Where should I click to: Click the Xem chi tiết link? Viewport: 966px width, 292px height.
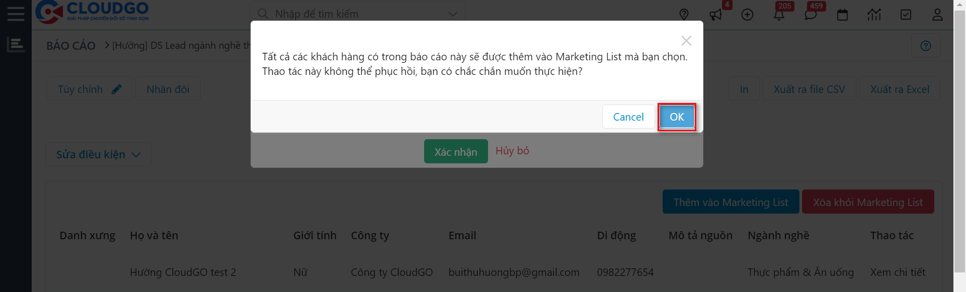click(x=898, y=272)
